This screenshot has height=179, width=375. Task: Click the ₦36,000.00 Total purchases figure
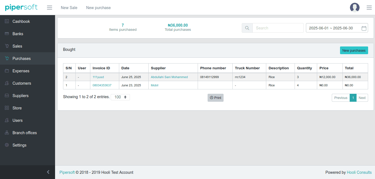pyautogui.click(x=178, y=25)
